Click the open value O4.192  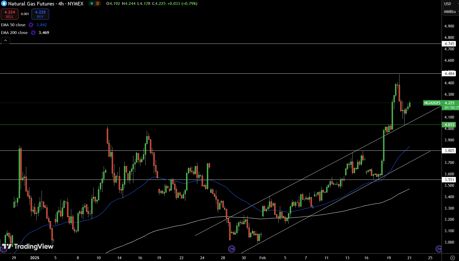(113, 4)
